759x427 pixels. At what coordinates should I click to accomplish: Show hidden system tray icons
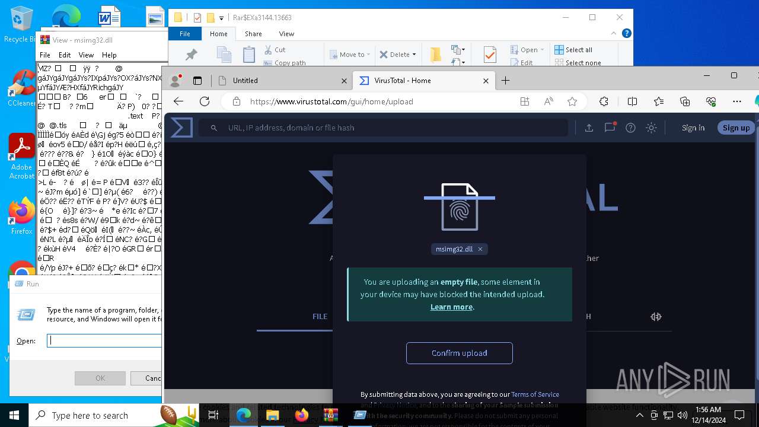[x=639, y=415]
